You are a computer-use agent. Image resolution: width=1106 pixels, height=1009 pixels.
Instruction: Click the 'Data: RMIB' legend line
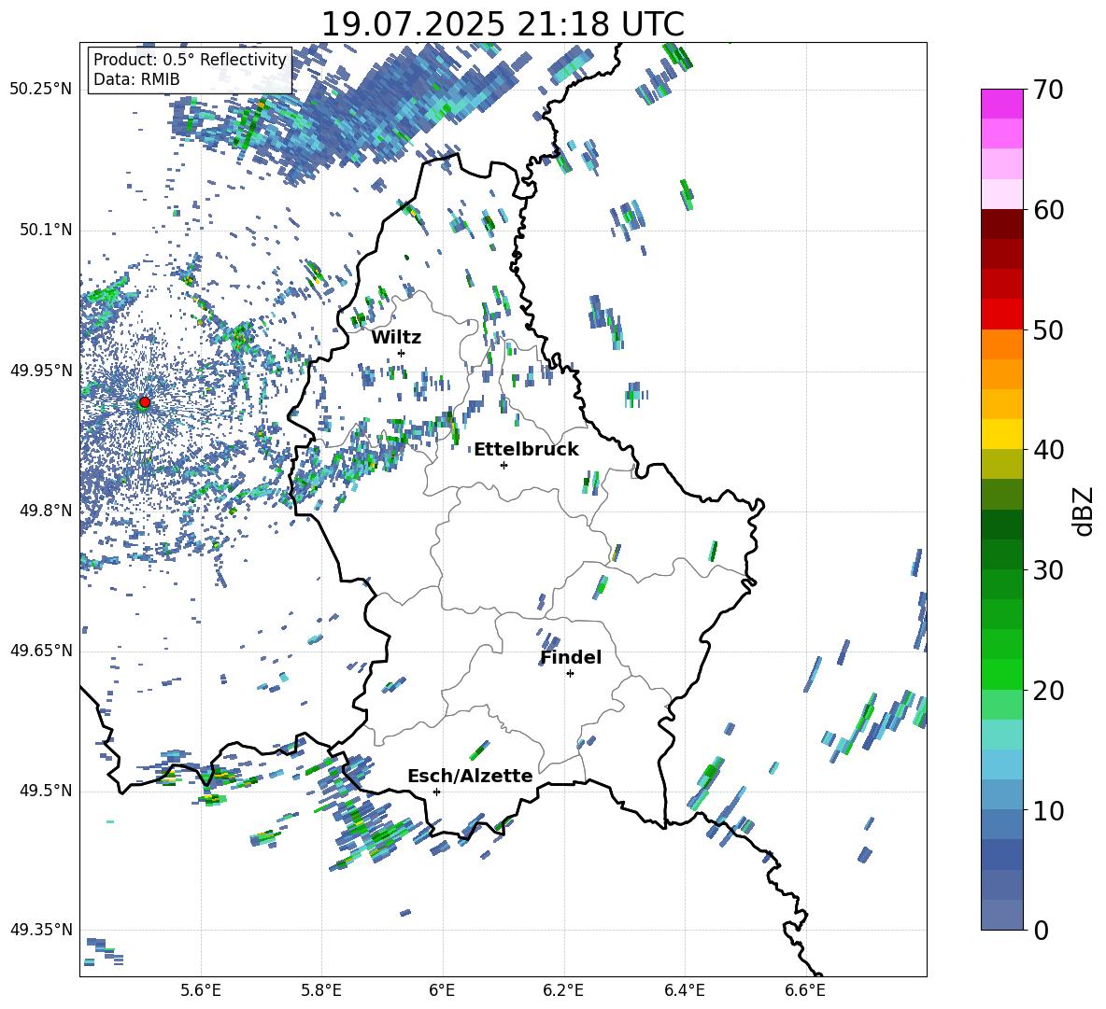coord(136,79)
